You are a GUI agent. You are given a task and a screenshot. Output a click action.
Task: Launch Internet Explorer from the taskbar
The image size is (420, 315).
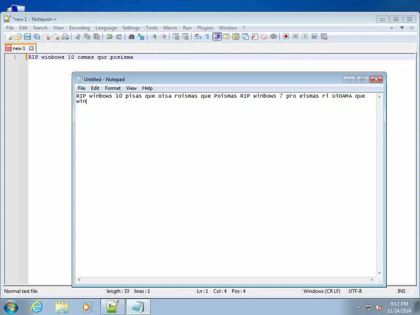[x=37, y=307]
